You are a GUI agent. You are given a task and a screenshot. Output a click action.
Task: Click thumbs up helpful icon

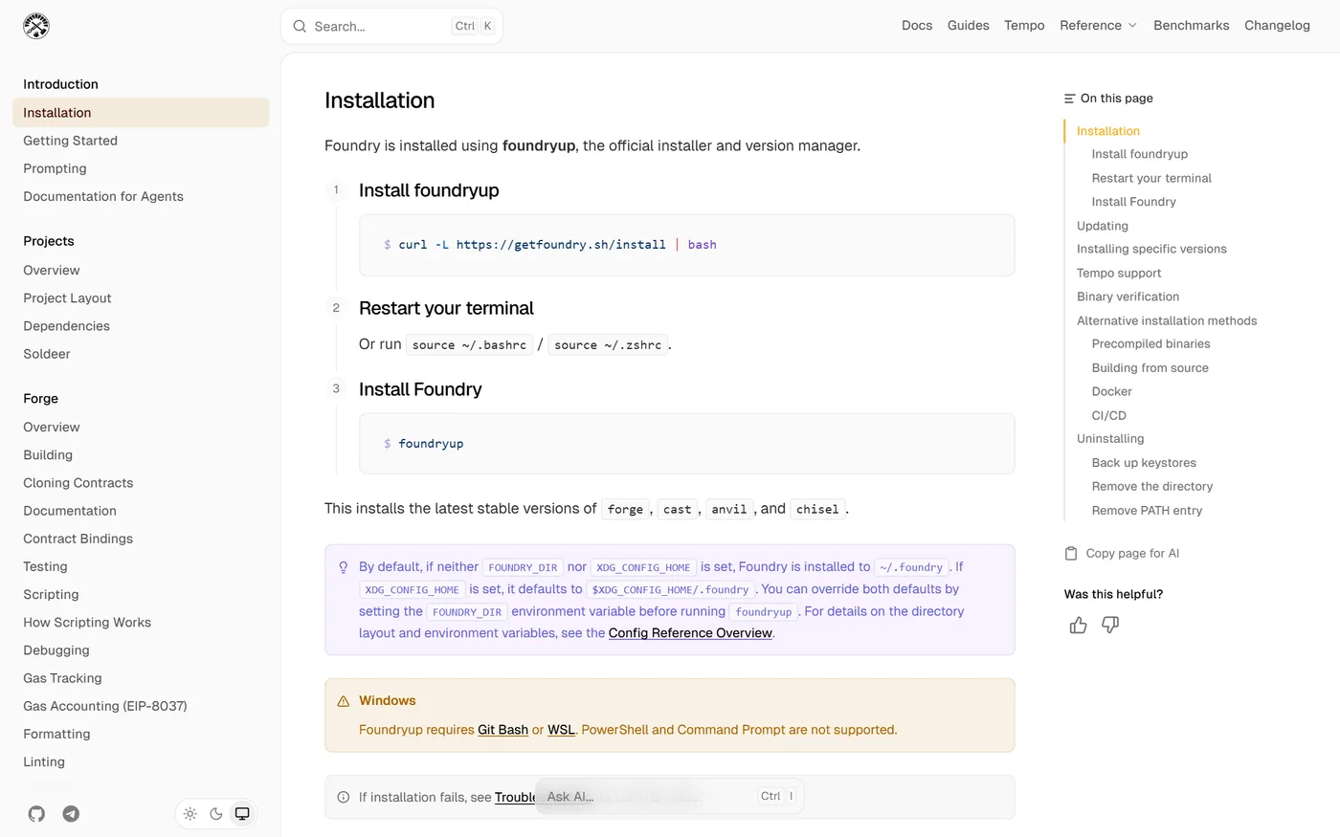pos(1079,625)
